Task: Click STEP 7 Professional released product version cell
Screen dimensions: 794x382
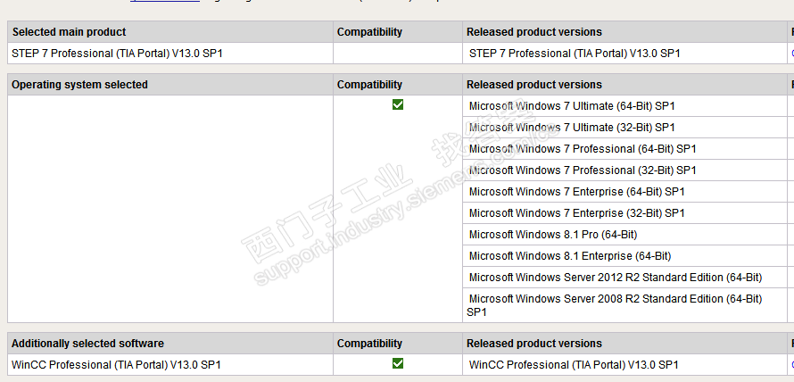Action: point(575,54)
